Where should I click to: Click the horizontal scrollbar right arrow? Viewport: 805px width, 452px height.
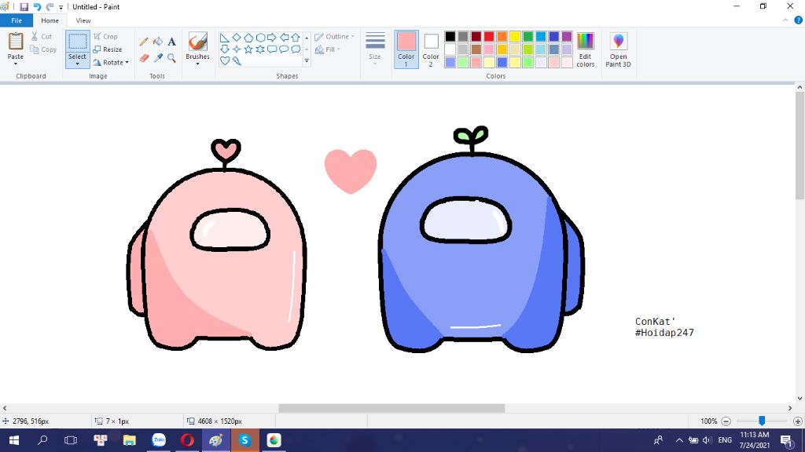click(x=790, y=408)
